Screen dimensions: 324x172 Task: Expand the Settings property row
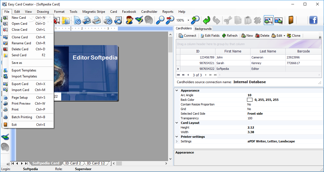tap(177, 142)
